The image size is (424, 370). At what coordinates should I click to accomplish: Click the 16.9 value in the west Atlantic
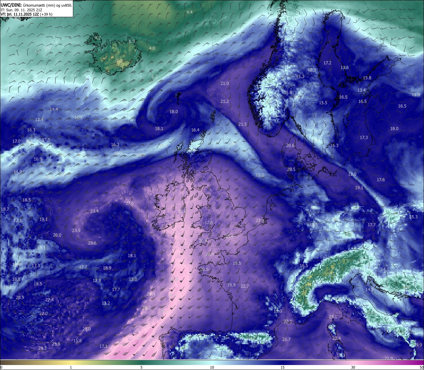(x=38, y=159)
